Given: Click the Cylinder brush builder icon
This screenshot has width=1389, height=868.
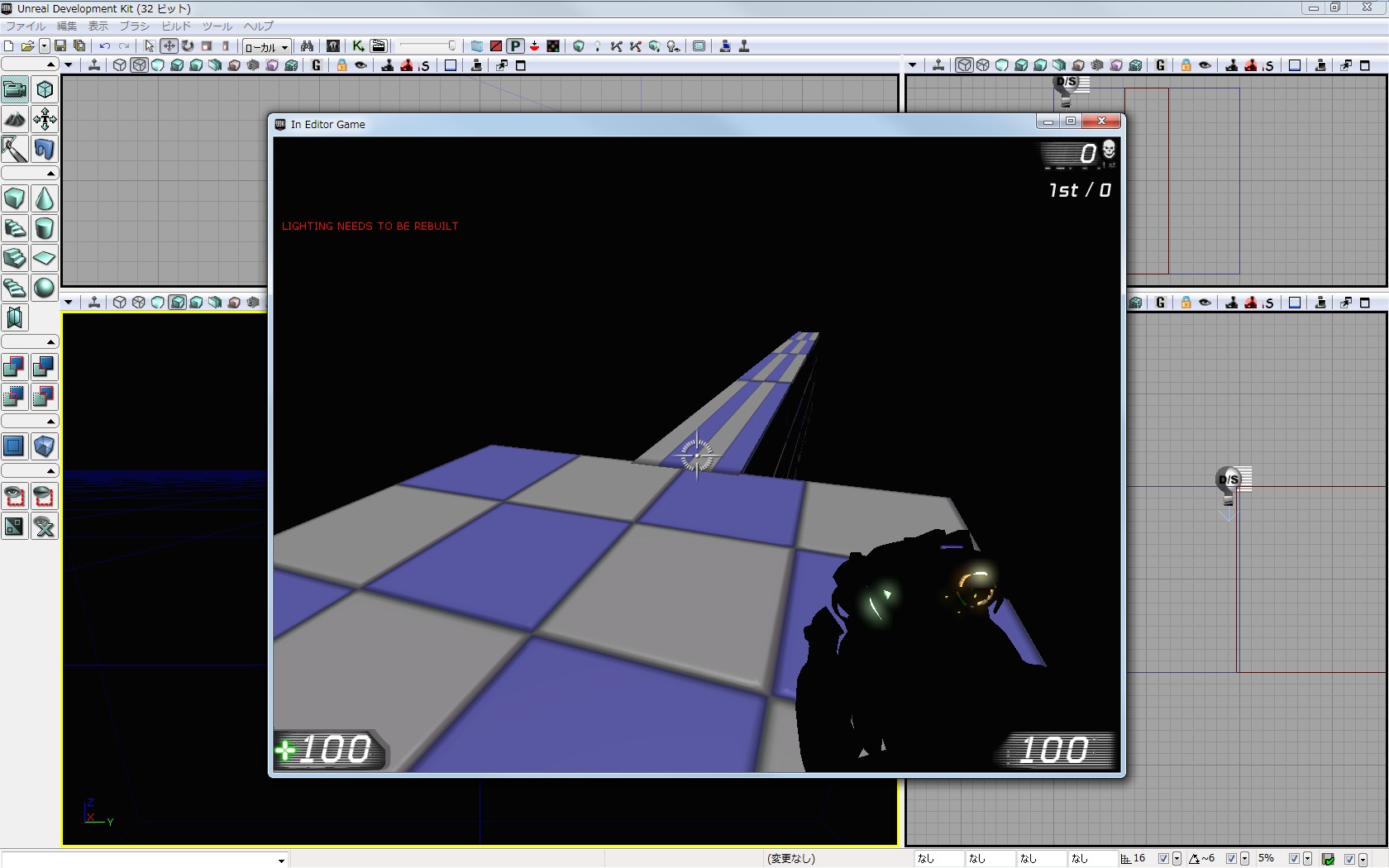Looking at the screenshot, I should (45, 229).
